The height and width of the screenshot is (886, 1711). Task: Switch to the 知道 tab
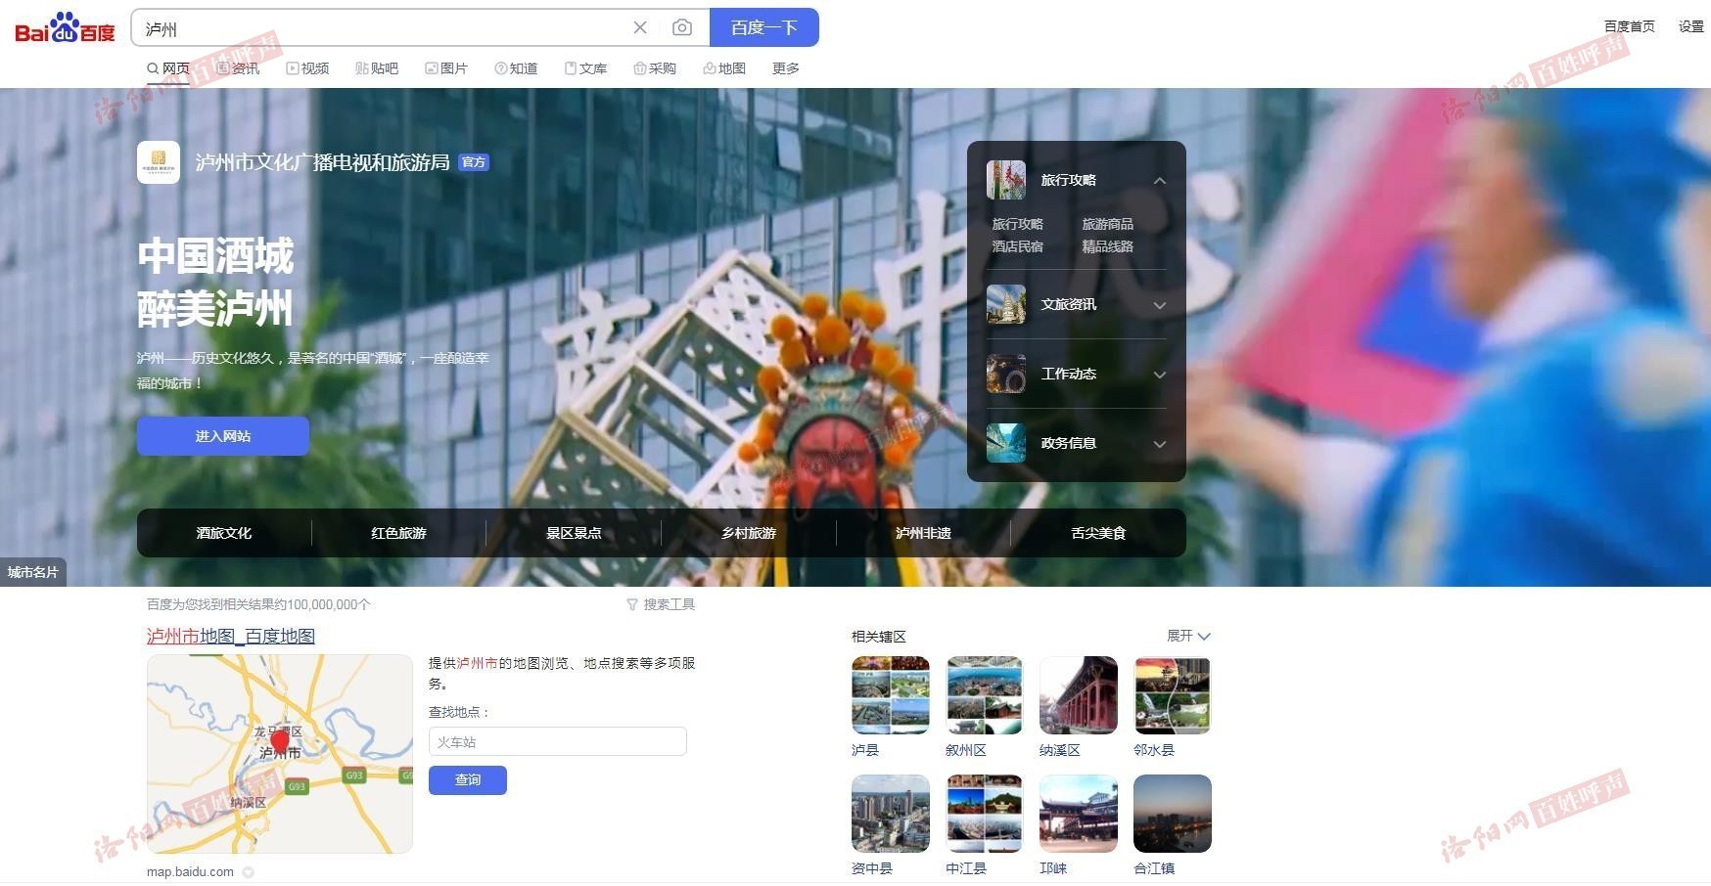point(516,68)
